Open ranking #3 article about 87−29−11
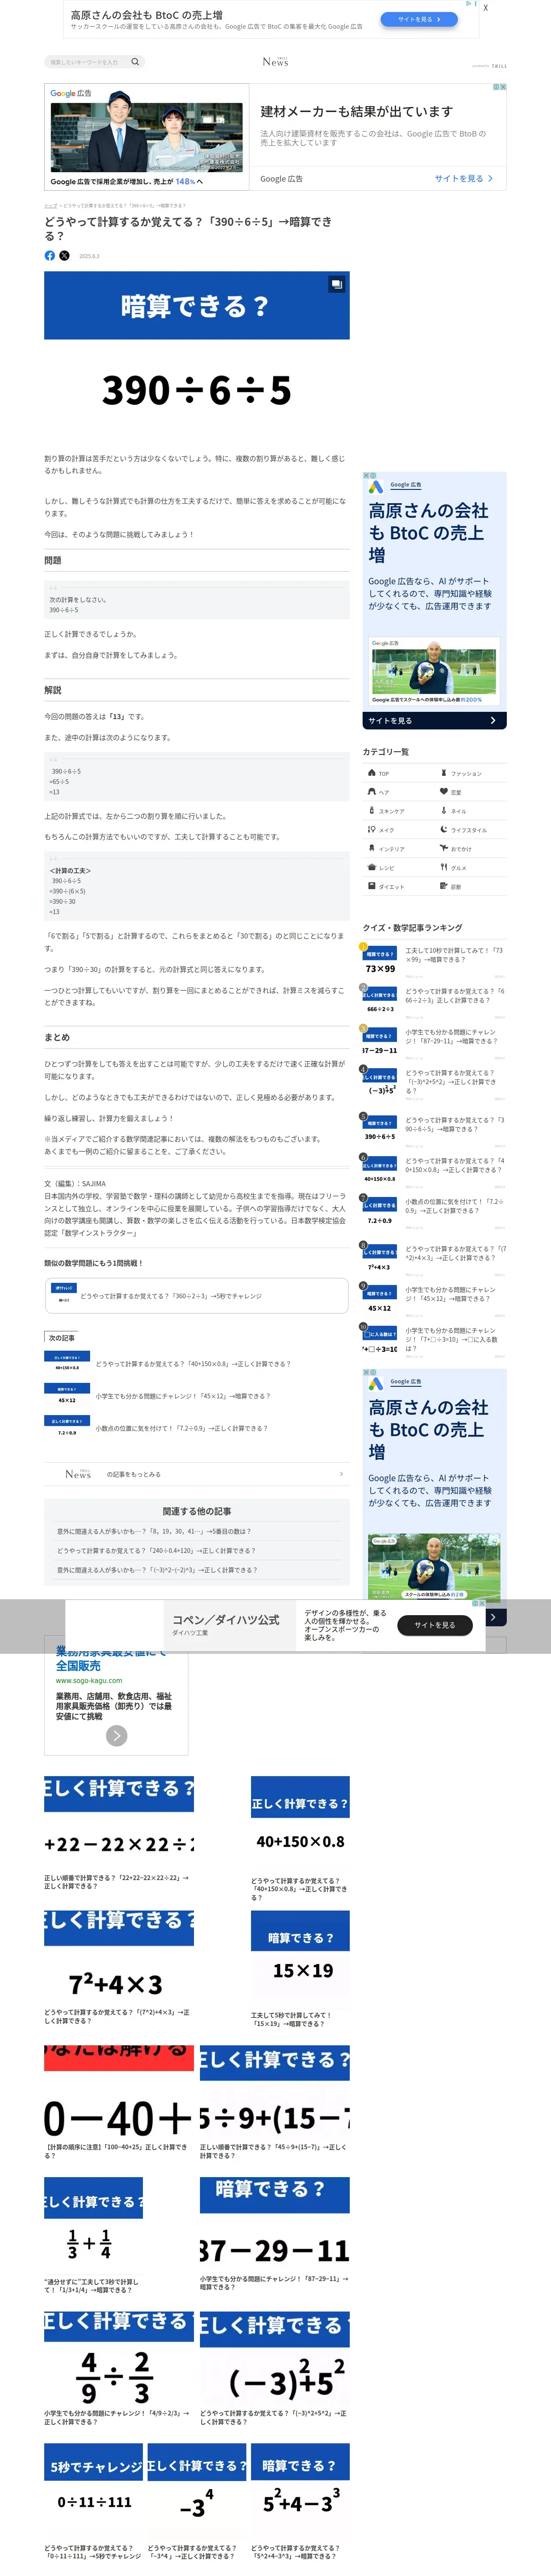Image resolution: width=551 pixels, height=2576 pixels. [452, 1037]
